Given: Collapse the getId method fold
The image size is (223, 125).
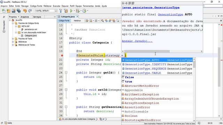Looking at the screenshot, I should click(x=66, y=73).
